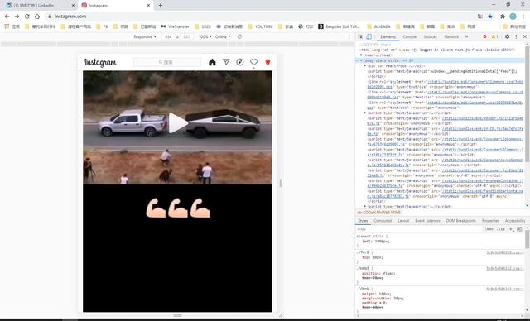This screenshot has width=530, height=321.
Task: Switch to the Console tab
Action: click(409, 36)
